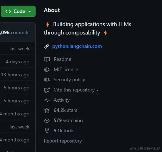
Task: Open the commits history count
Action: (15, 32)
